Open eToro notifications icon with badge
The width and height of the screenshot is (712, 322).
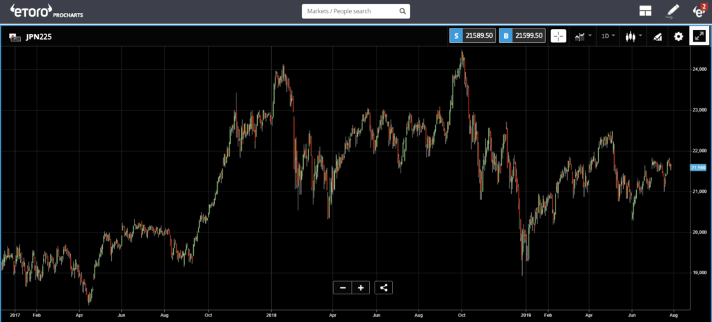click(699, 11)
